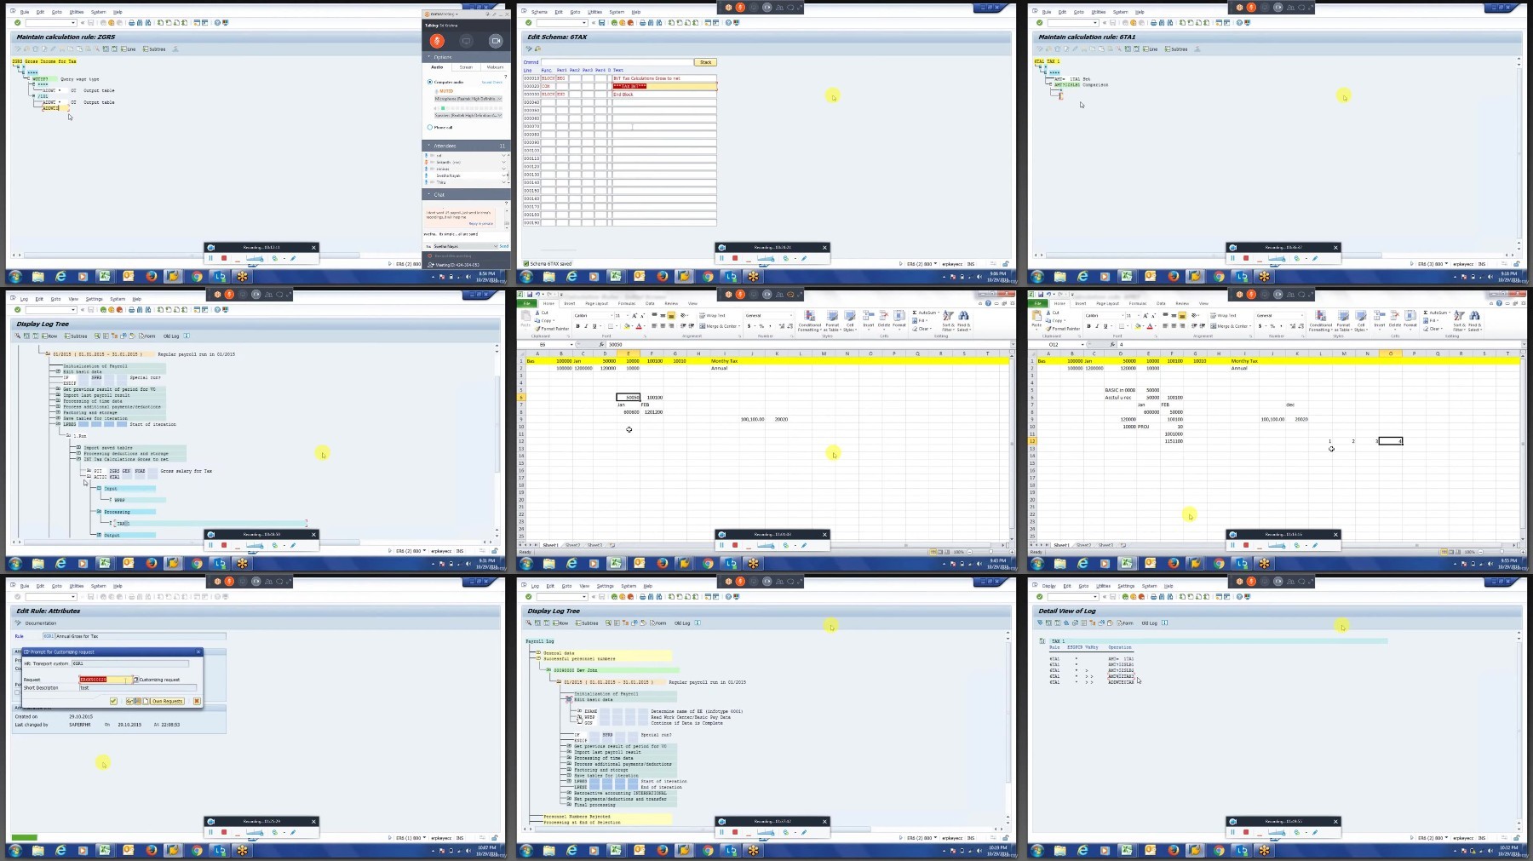Click GoToMeeting webcam share button
The width and height of the screenshot is (1533, 861).
coord(496,41)
